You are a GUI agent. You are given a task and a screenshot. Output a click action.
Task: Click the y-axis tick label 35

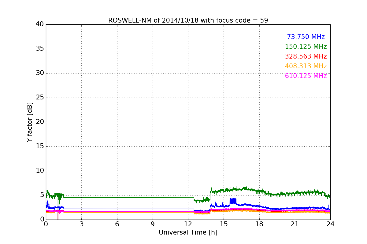tap(40, 49)
